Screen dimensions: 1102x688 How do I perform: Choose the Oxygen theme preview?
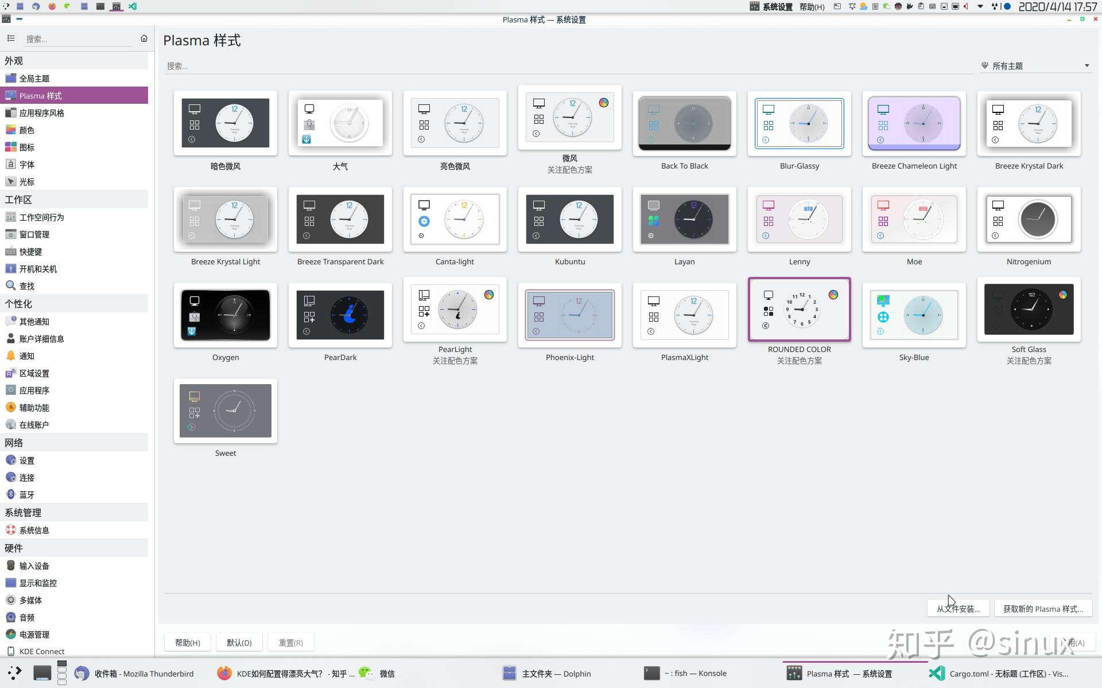click(226, 315)
